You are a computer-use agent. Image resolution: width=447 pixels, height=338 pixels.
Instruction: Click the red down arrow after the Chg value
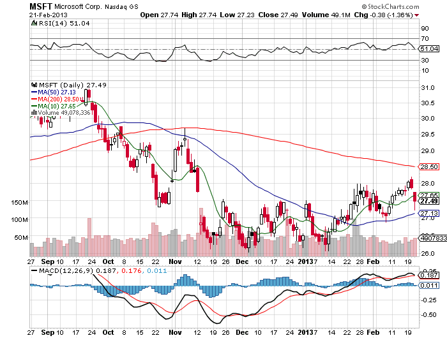point(417,15)
